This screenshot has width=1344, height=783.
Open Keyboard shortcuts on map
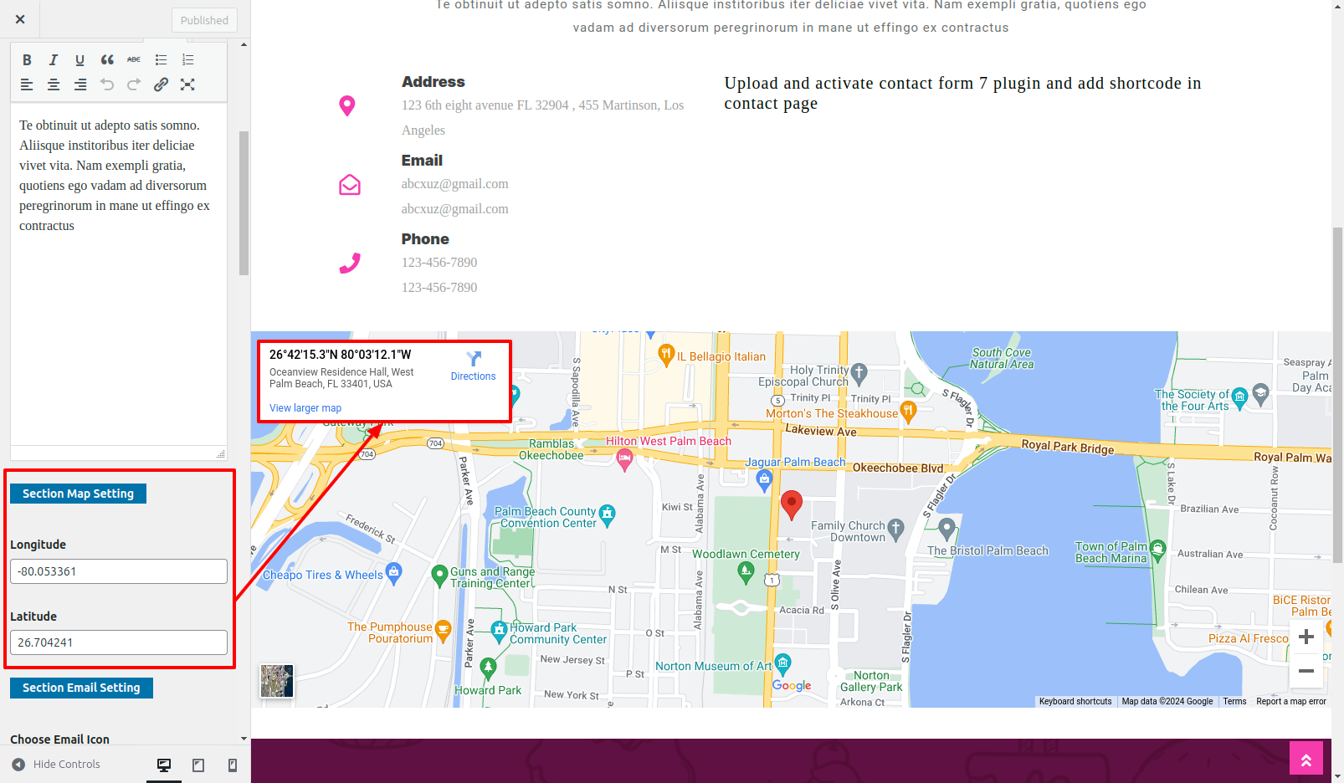click(1075, 702)
